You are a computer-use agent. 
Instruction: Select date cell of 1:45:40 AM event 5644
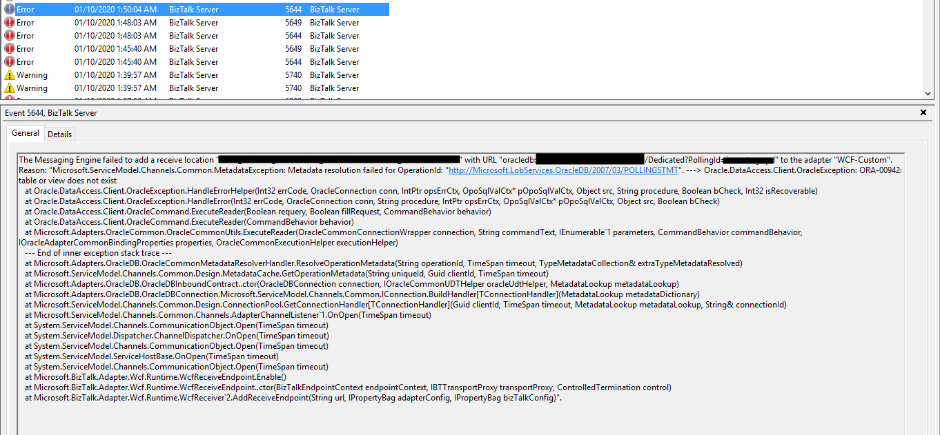pos(115,62)
